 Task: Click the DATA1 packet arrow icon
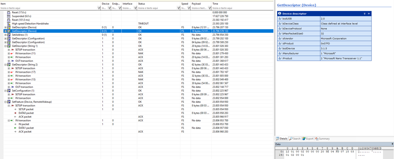tap(15, 128)
